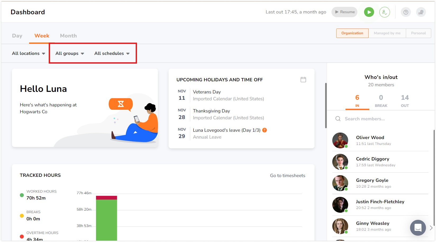Screen dimensions: 436x242
Task: Show the 0 BREAK members tab
Action: pyautogui.click(x=381, y=101)
